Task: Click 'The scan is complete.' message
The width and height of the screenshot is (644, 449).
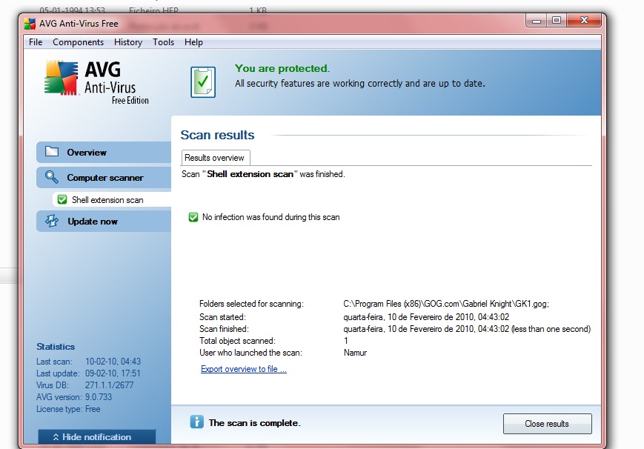Action: (x=255, y=423)
